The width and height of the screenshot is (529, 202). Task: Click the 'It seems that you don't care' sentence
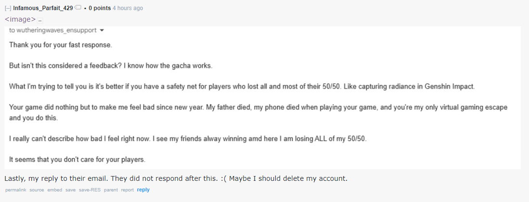(77, 160)
